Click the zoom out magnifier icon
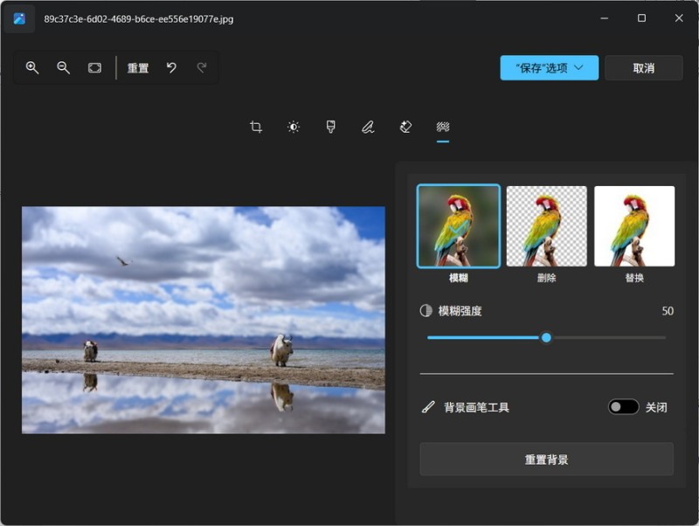 click(63, 68)
